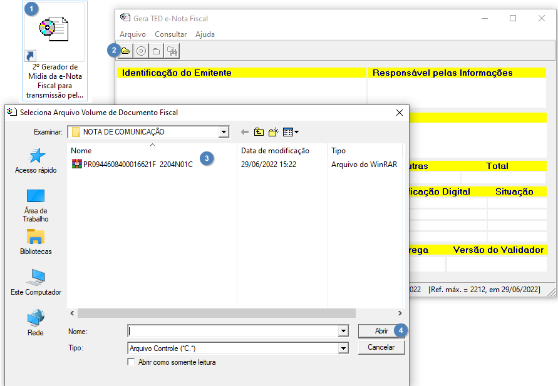The width and height of the screenshot is (558, 386).
Task: Open the Gerador de Midia e-Nota Fiscal desktop shortcut
Action: 55,51
